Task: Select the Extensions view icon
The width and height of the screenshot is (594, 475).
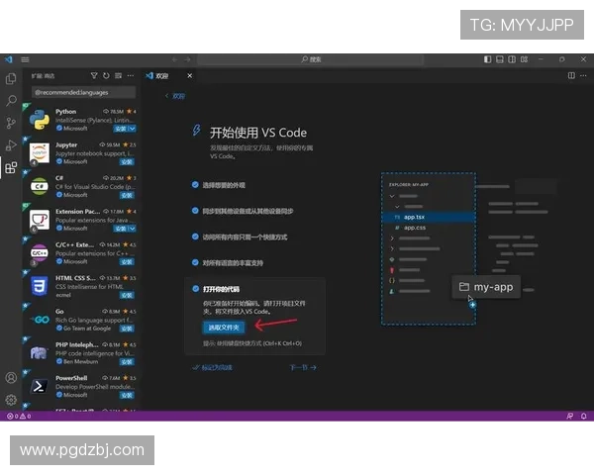Action: click(11, 167)
